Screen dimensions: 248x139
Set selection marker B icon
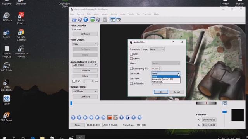coord(115,117)
